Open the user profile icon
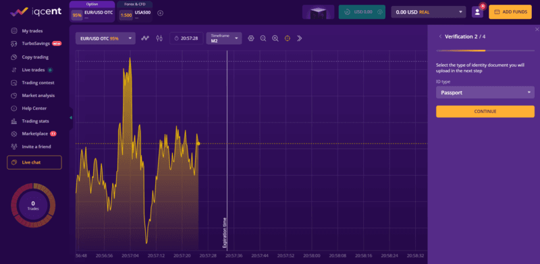The height and width of the screenshot is (264, 540). [x=477, y=12]
